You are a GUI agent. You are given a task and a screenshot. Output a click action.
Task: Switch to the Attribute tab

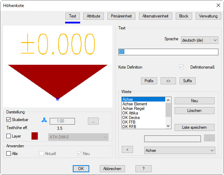click(x=93, y=16)
